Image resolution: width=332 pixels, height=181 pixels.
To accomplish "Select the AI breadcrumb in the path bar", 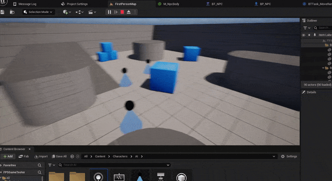I will pos(137,157).
